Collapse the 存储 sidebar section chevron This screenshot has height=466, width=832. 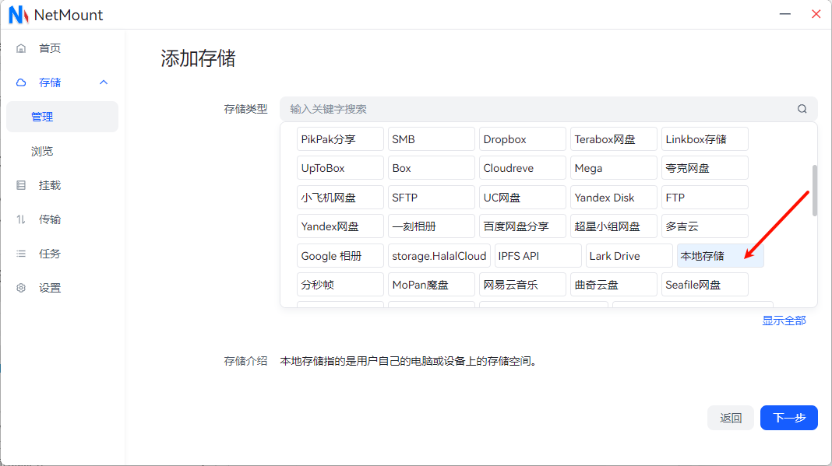104,82
